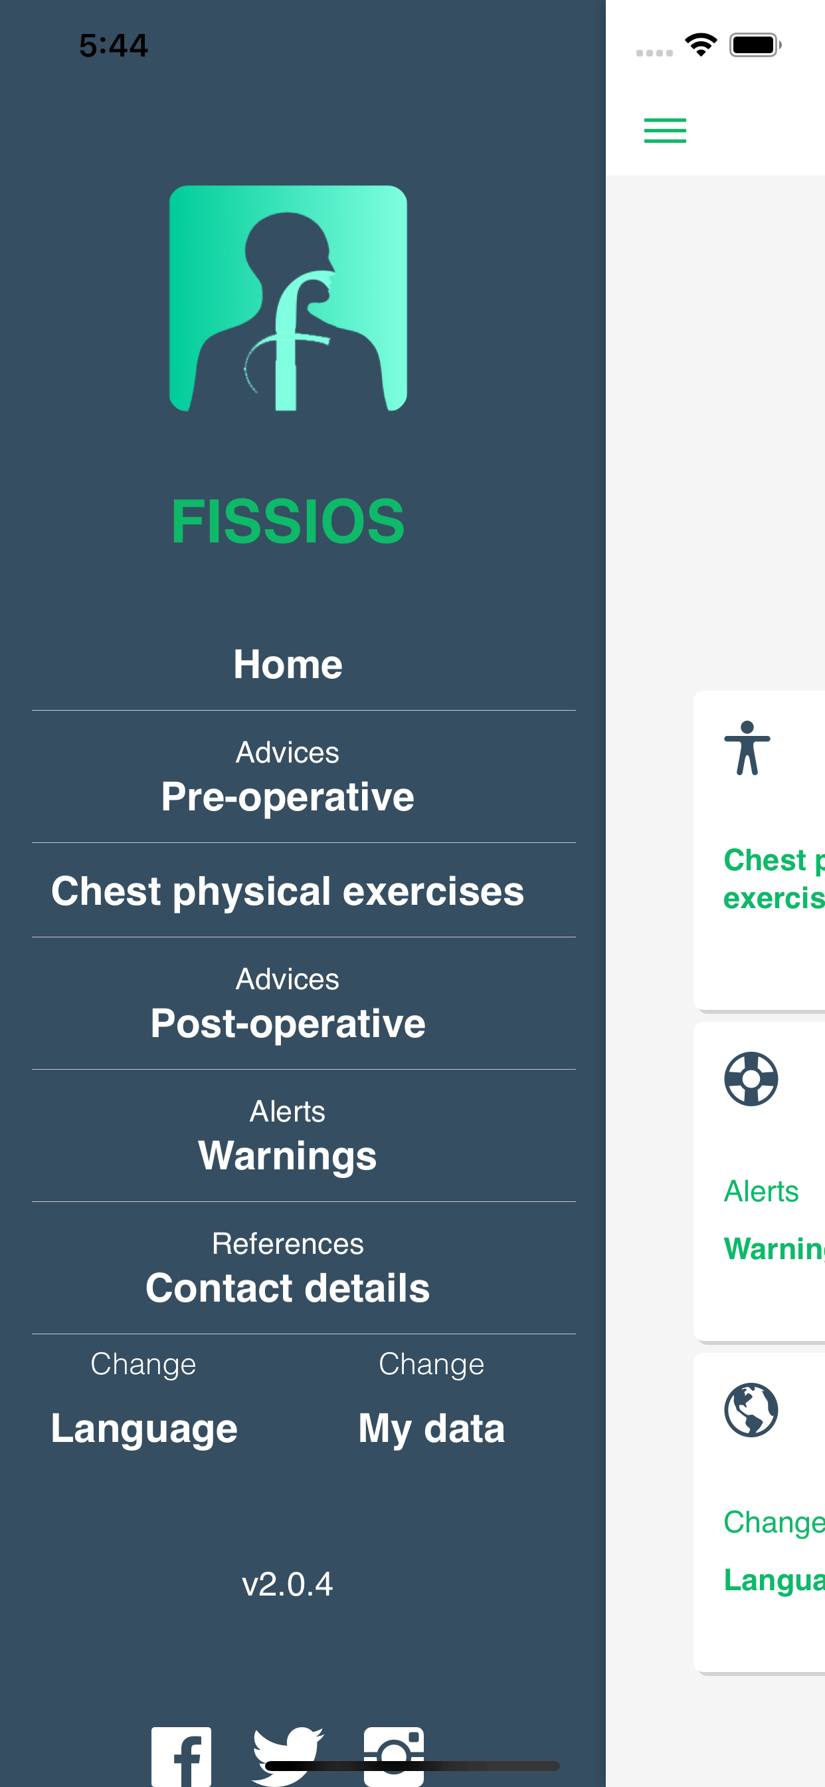This screenshot has width=825, height=1787.
Task: Tap the FISSIOS app logo
Action: click(288, 297)
